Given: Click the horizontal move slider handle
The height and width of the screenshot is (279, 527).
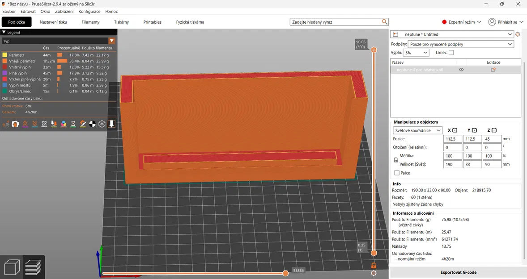Looking at the screenshot, I should 285,273.
